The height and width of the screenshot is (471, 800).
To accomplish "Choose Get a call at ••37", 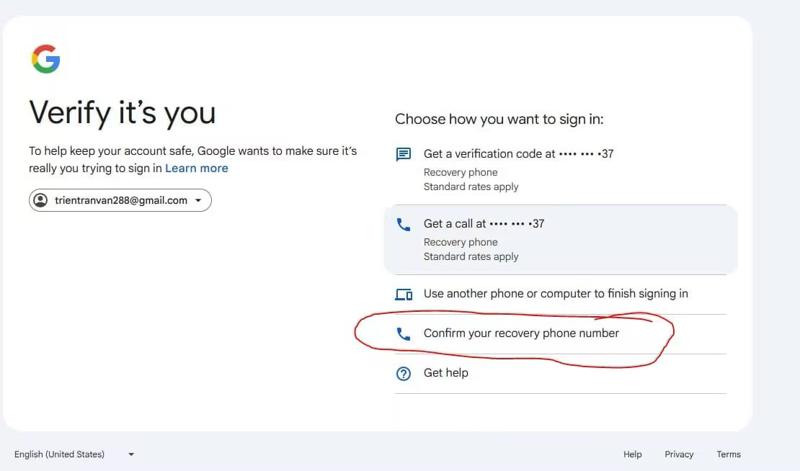I will pos(560,240).
